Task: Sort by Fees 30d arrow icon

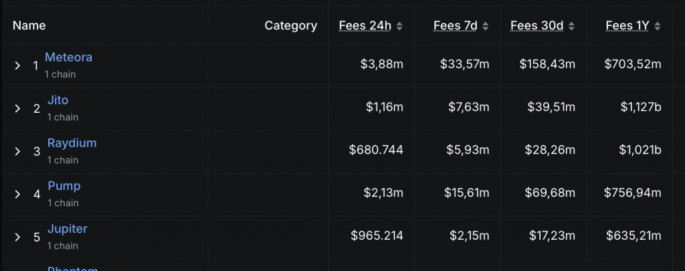Action: tap(571, 26)
